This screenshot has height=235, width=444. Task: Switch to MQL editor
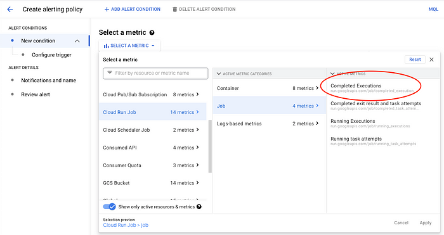(x=433, y=10)
